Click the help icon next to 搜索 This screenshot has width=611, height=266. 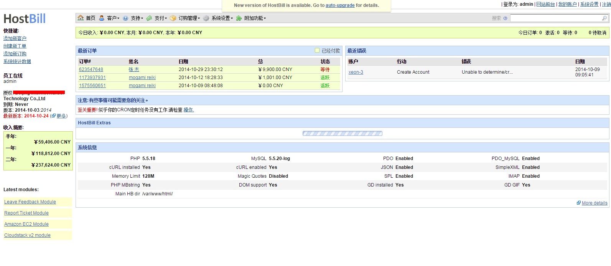505,18
